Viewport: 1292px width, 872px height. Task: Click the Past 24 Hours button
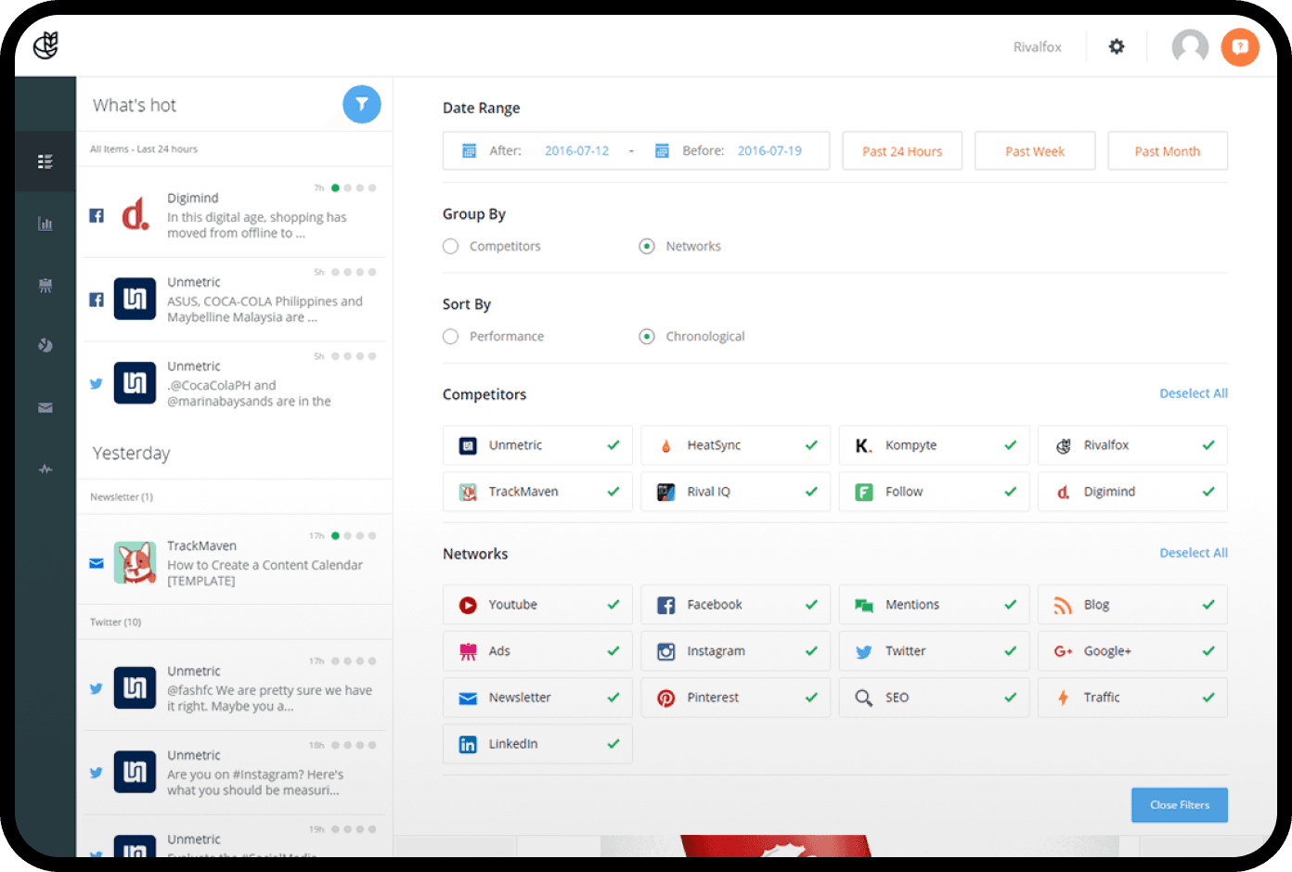(902, 151)
